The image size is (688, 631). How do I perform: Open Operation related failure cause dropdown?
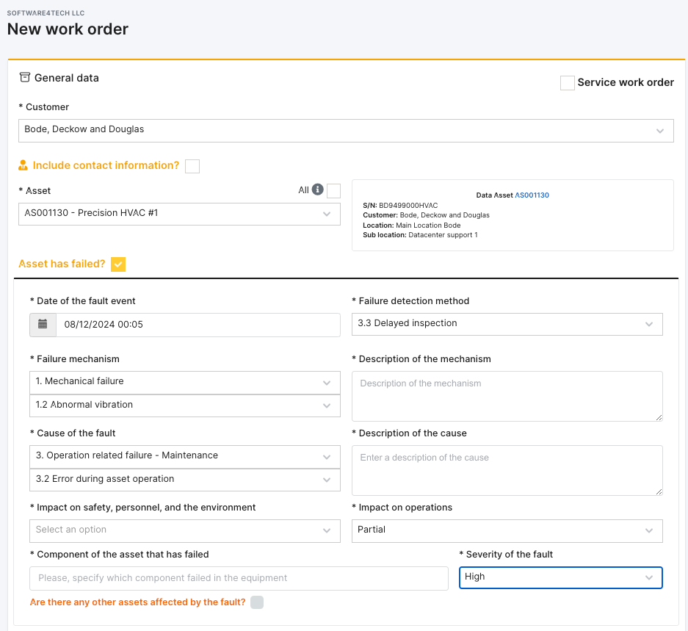[x=185, y=457]
